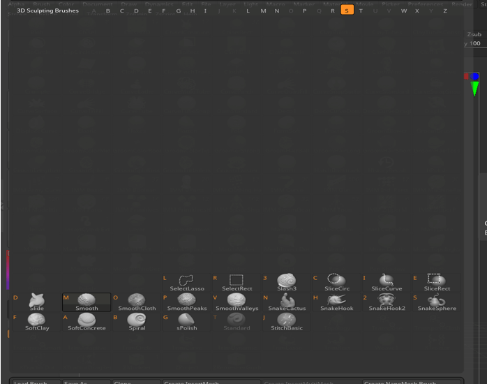Choose the Spiral brush
The image size is (487, 384).
coord(137,322)
